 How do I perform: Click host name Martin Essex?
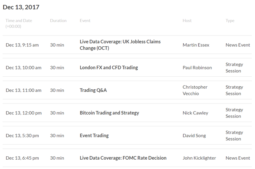(196, 45)
